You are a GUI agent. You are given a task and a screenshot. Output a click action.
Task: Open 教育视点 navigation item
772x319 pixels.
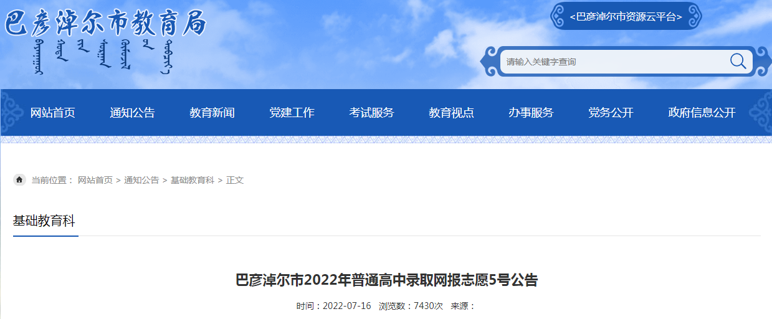pos(452,113)
